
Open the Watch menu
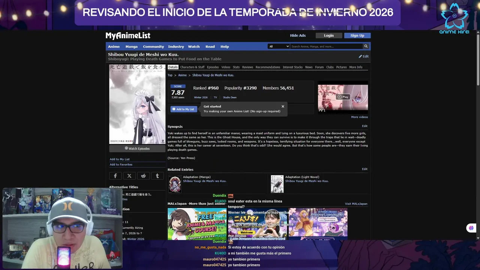(194, 46)
